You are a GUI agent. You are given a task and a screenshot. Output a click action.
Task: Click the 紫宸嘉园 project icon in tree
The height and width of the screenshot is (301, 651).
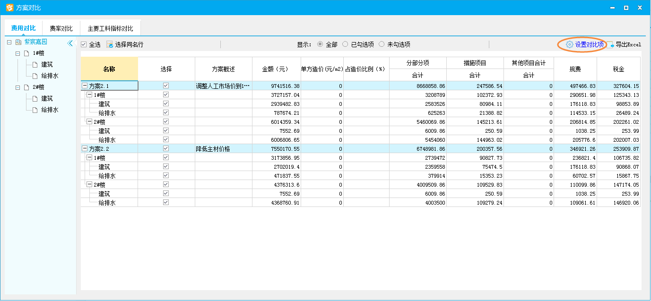pos(18,42)
